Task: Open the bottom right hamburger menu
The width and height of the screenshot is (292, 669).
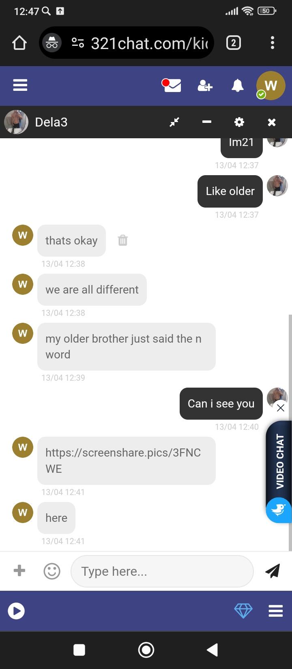Action: tap(276, 611)
